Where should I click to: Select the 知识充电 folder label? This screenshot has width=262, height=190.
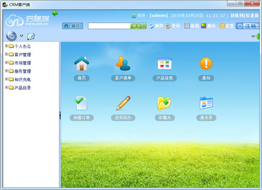[22, 80]
